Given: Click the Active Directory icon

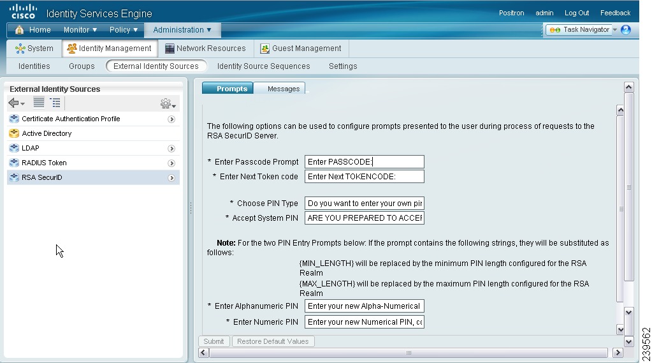Looking at the screenshot, I should point(14,133).
